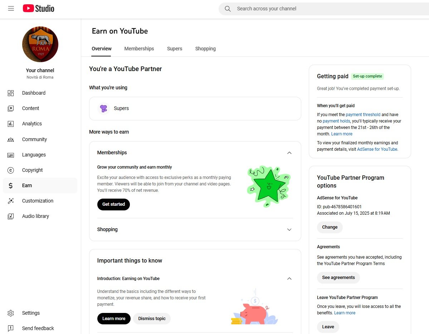Open the AdSense for YouTube link
This screenshot has width=429, height=334.
pos(377,149)
